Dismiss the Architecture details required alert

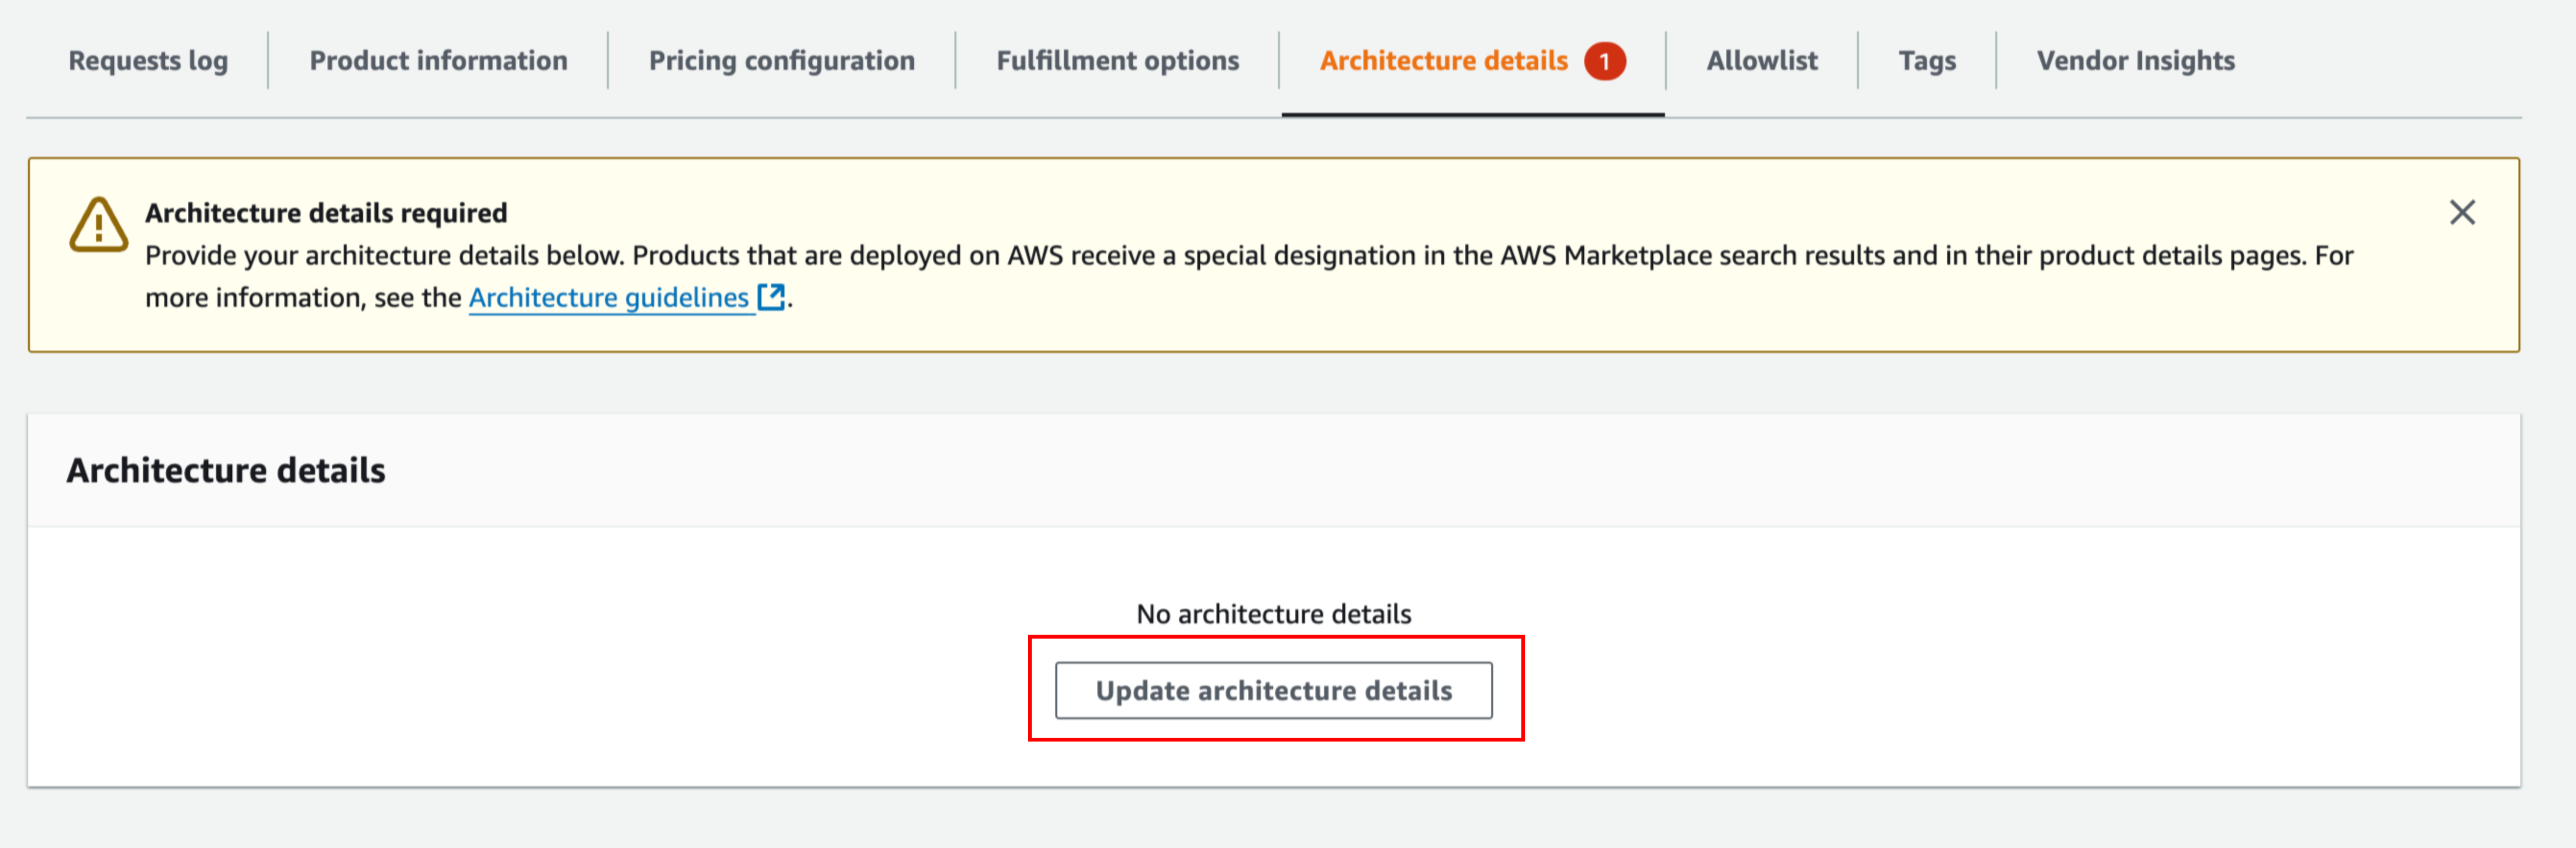click(2462, 212)
